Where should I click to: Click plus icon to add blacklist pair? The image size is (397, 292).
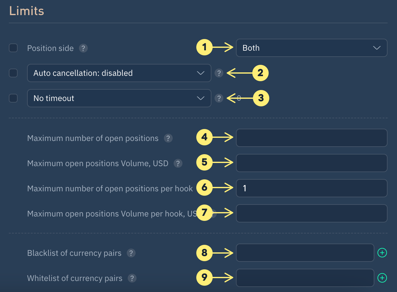(x=382, y=253)
